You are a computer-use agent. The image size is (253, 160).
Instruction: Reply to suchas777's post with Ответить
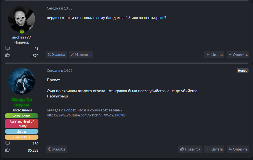tap(238, 54)
